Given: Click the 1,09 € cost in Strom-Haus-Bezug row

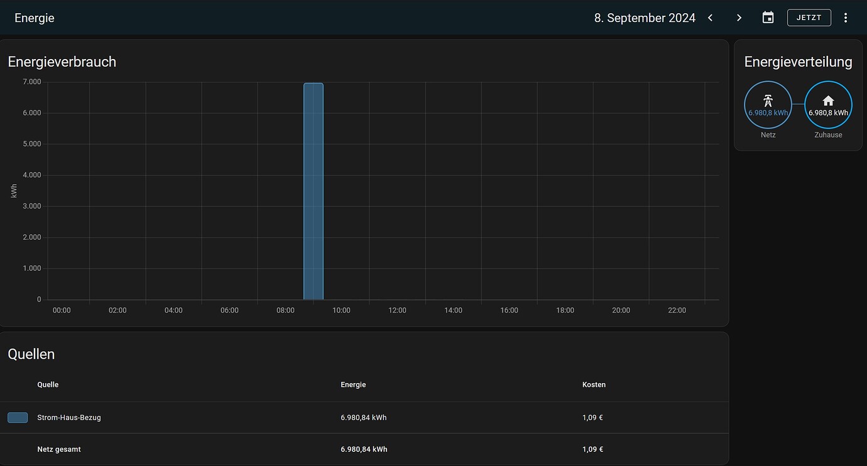Looking at the screenshot, I should point(592,418).
